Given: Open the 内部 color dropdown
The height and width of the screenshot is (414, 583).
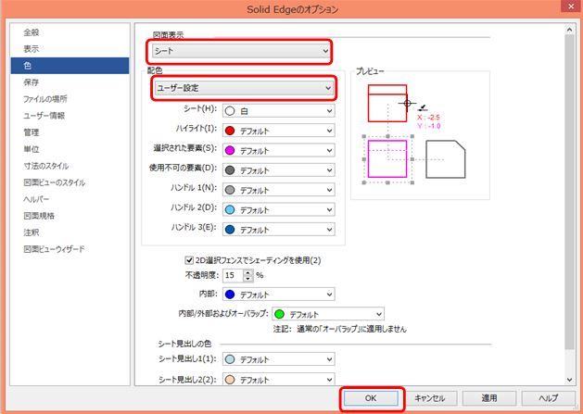Looking at the screenshot, I should (278, 295).
